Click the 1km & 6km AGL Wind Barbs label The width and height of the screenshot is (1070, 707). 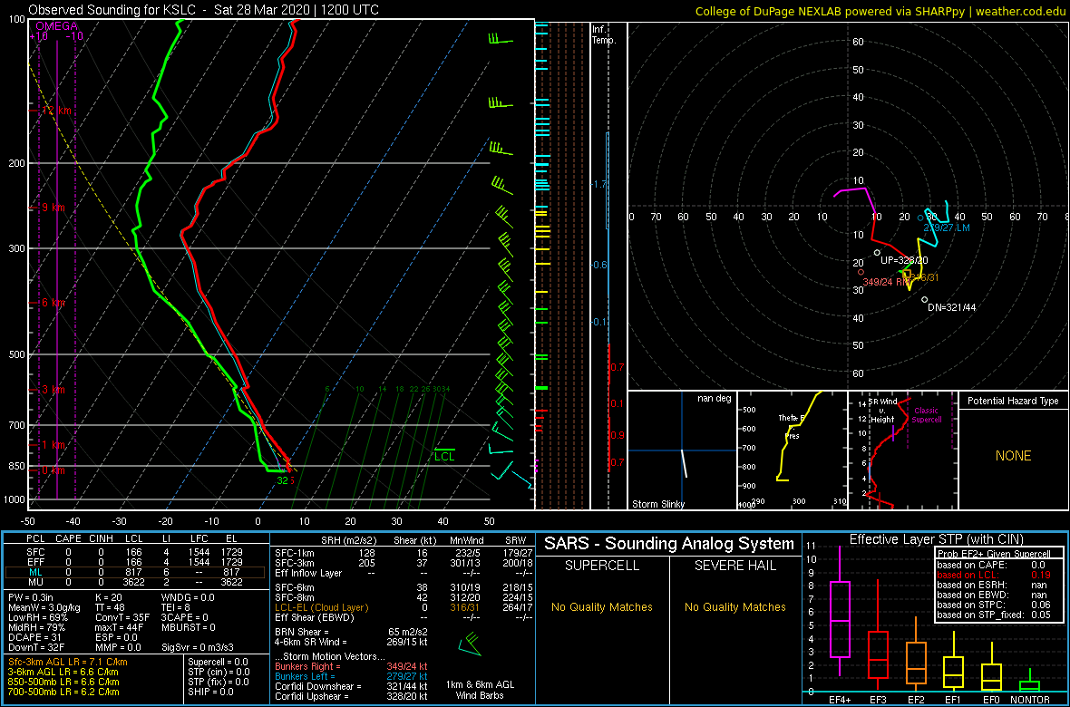482,692
